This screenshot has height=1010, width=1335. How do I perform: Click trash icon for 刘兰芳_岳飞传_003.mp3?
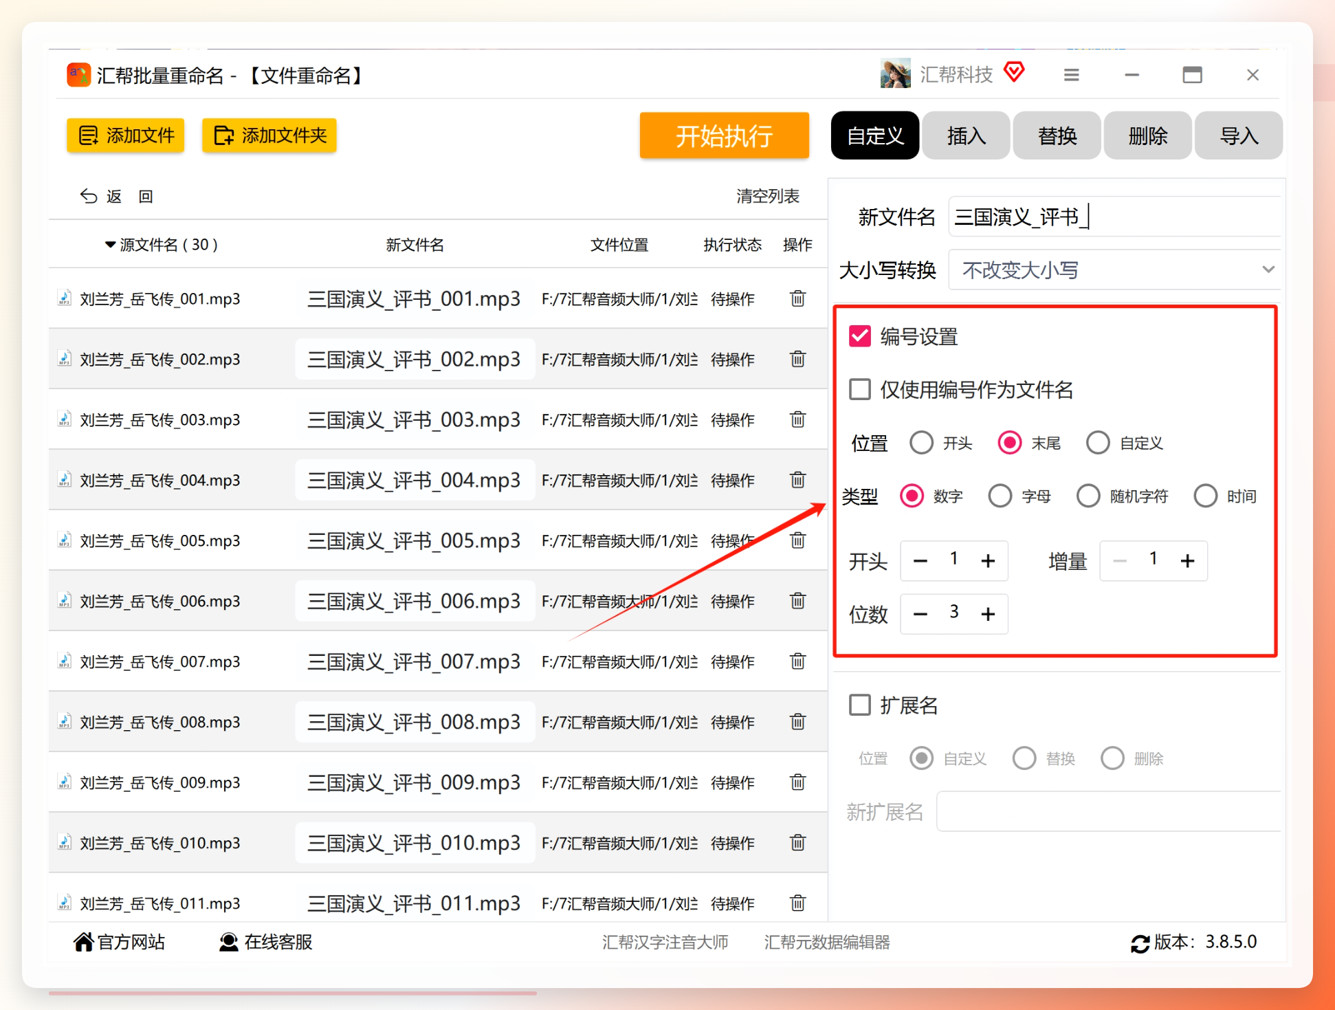pos(797,419)
